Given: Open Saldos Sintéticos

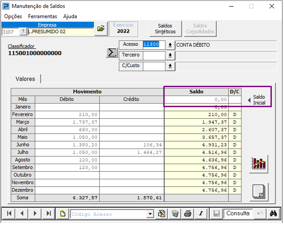Looking at the screenshot, I should coord(165,29).
